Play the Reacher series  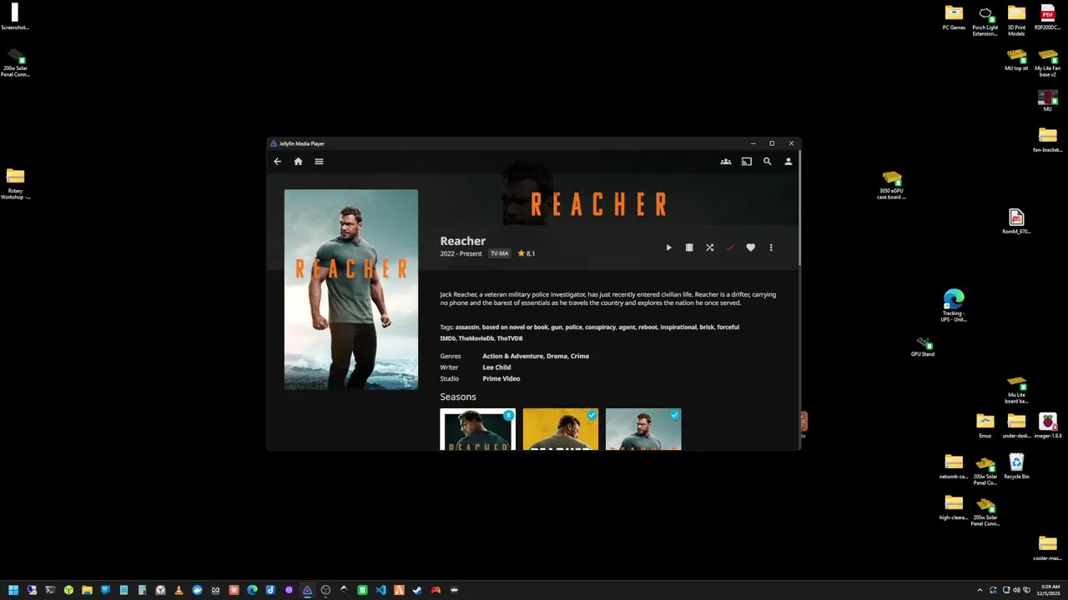click(668, 247)
